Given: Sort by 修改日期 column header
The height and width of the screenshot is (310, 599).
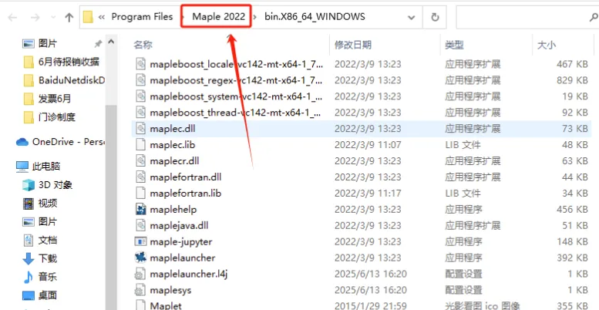Looking at the screenshot, I should (352, 45).
